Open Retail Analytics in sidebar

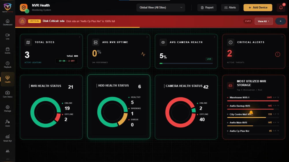point(8,138)
